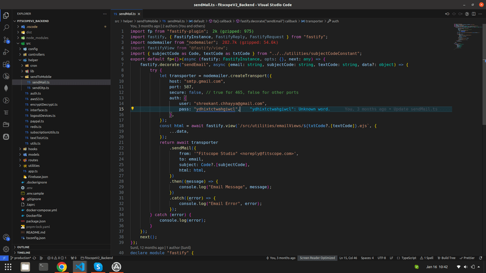
Task: Toggle file blame annotations icon
Action: coord(467,14)
